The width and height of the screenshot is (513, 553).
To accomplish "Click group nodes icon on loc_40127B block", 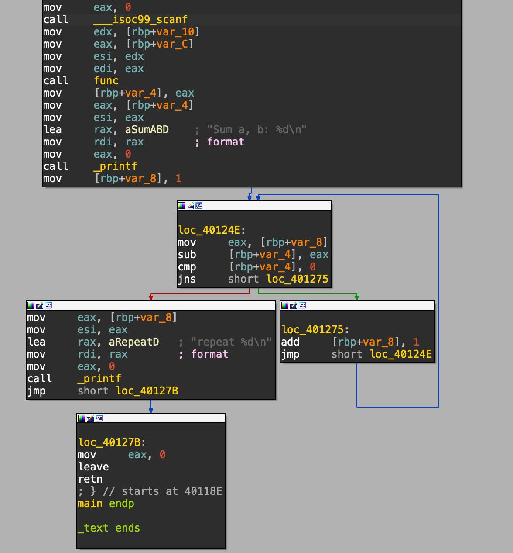I will pyautogui.click(x=99, y=418).
